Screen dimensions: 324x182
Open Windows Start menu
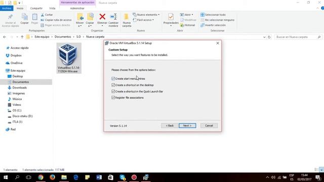click(x=6, y=177)
